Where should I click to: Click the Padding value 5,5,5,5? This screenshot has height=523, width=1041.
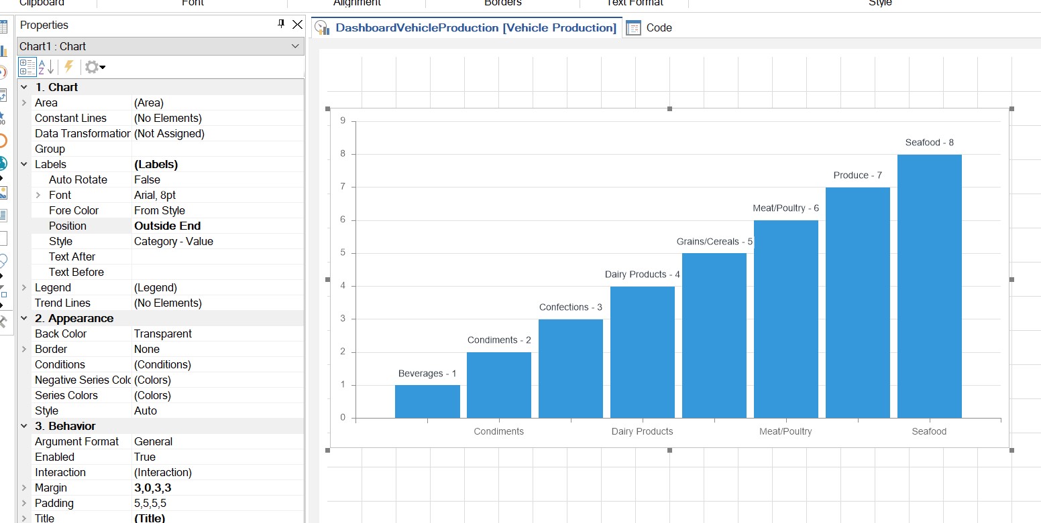click(217, 503)
